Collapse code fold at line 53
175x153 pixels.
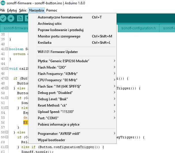[x=7, y=108]
